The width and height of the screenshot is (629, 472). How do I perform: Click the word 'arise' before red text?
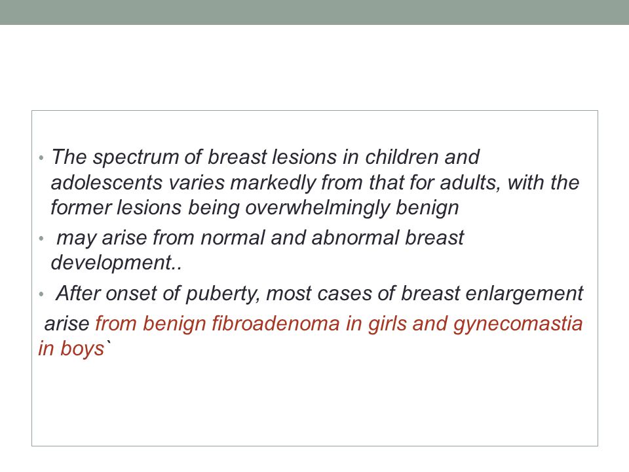pyautogui.click(x=67, y=324)
